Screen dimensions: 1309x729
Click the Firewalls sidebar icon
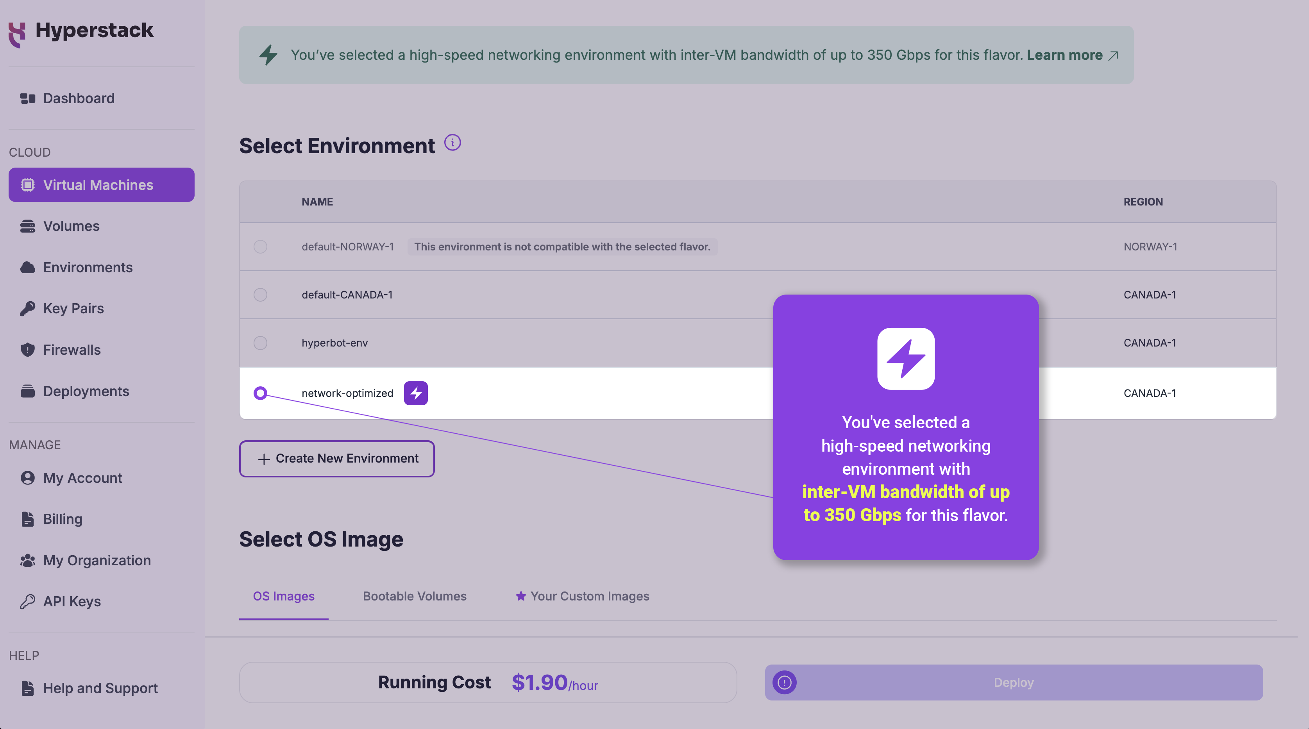pyautogui.click(x=30, y=349)
